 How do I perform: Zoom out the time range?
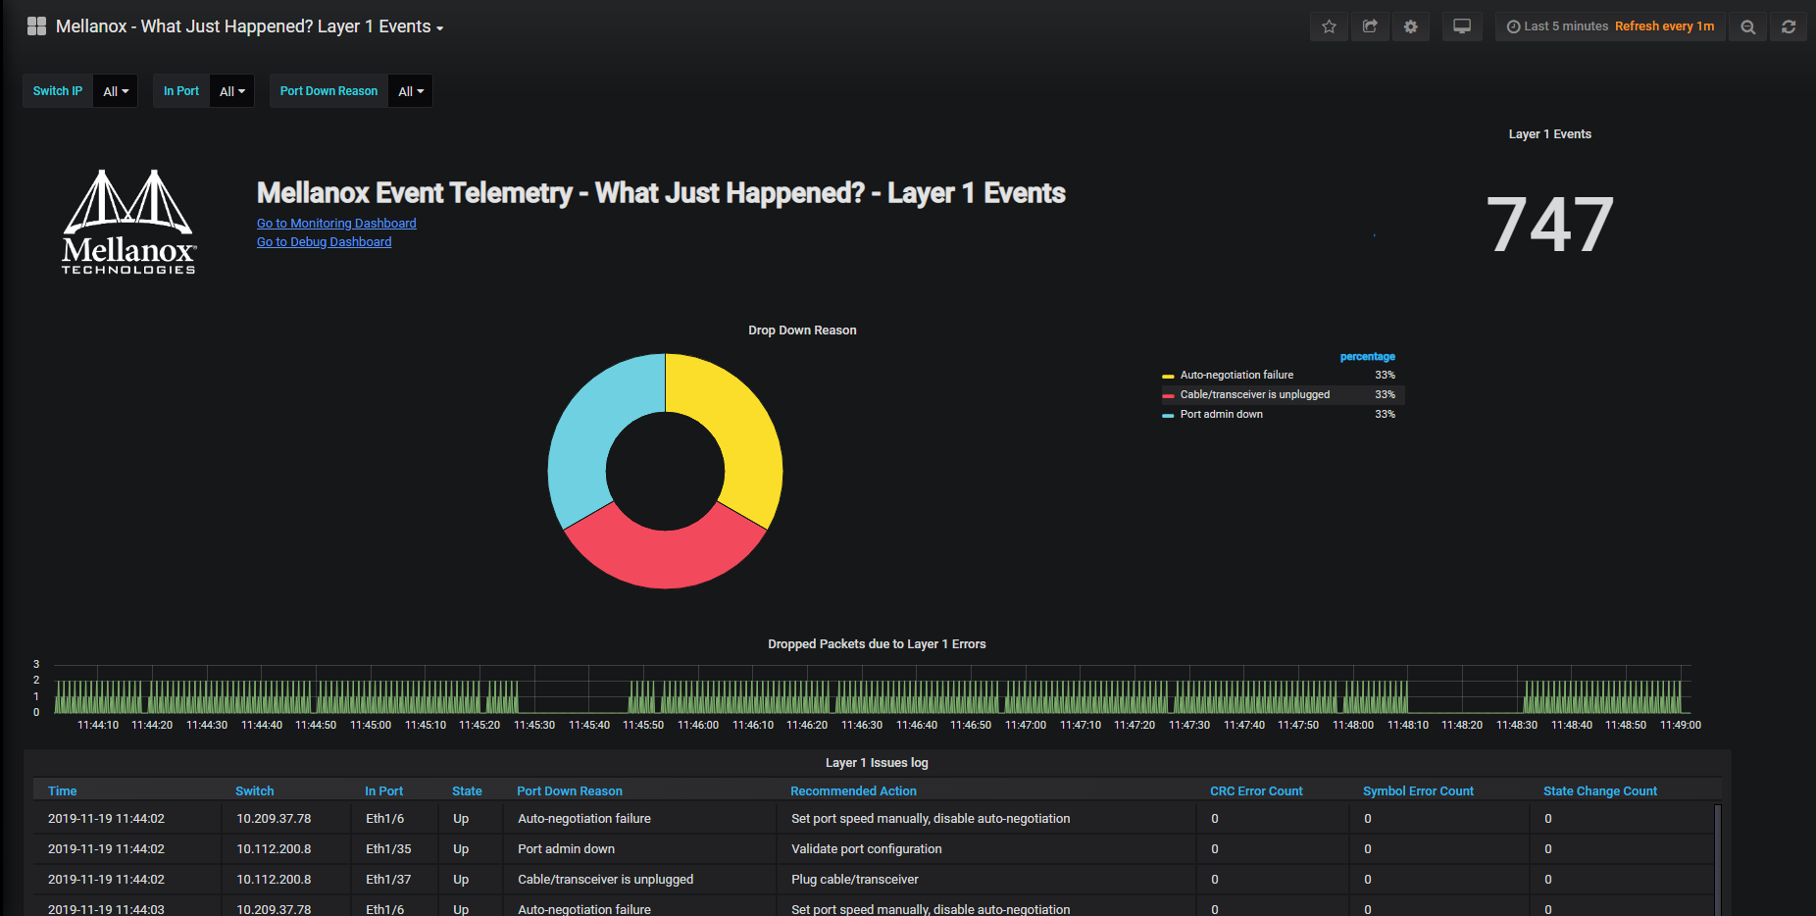coord(1747,26)
